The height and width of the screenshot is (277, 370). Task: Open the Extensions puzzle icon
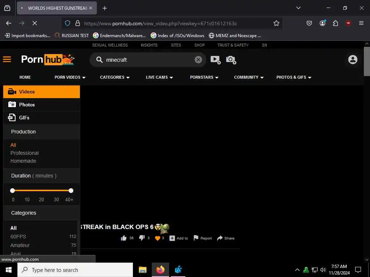tap(335, 23)
